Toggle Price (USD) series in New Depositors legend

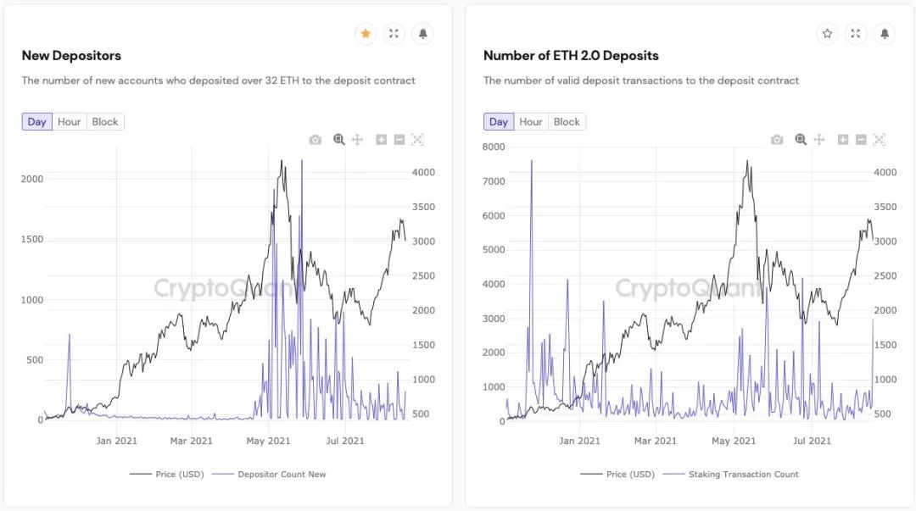coord(167,475)
